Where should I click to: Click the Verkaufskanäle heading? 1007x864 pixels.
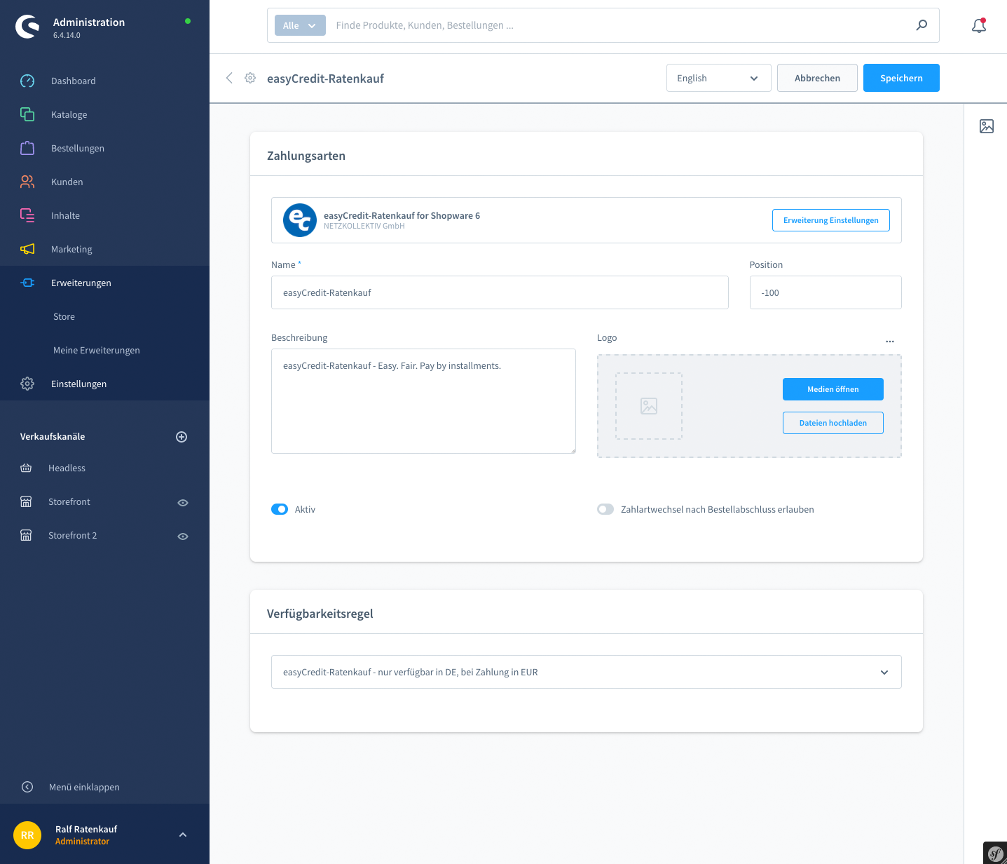pyautogui.click(x=53, y=436)
